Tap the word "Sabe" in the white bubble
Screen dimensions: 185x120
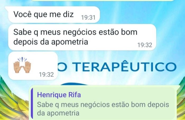(x=22, y=32)
